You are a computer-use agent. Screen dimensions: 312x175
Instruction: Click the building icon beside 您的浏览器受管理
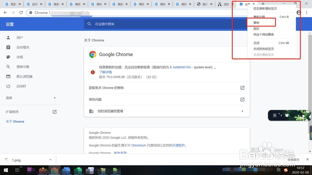pyautogui.click(x=91, y=111)
